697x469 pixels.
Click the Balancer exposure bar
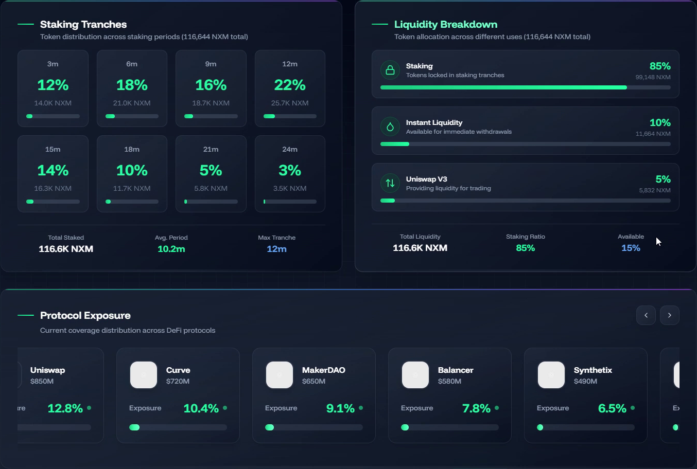tap(450, 427)
